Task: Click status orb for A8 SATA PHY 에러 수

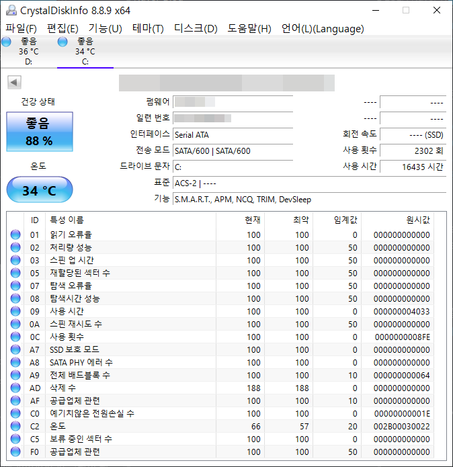Action: pos(15,362)
